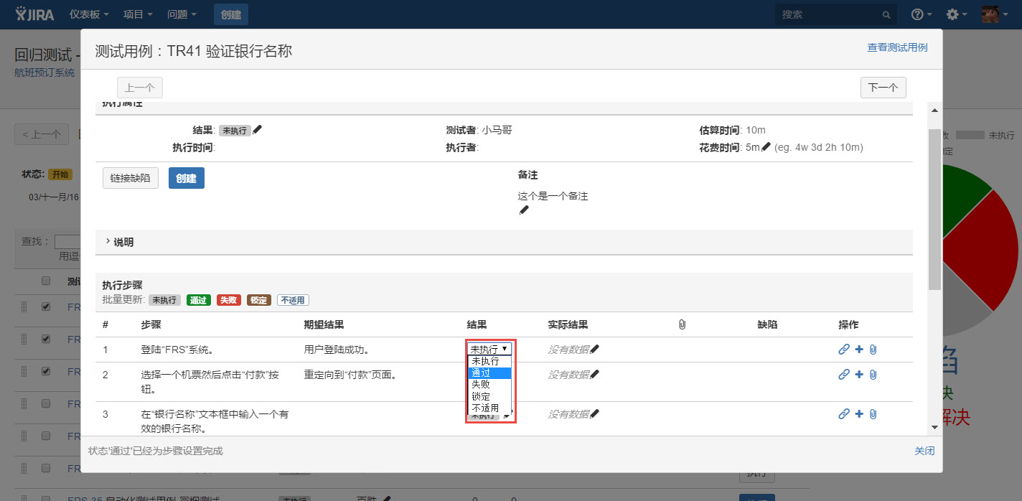
Task: Click dialog scrollbar up arrow
Action: pyautogui.click(x=934, y=110)
